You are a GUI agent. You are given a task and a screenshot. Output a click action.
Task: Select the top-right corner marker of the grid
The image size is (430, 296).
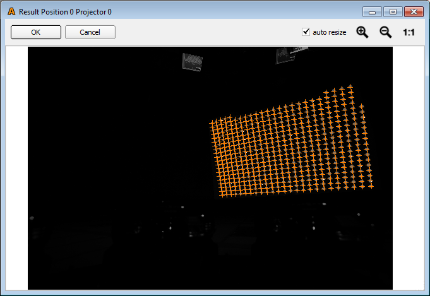point(350,86)
